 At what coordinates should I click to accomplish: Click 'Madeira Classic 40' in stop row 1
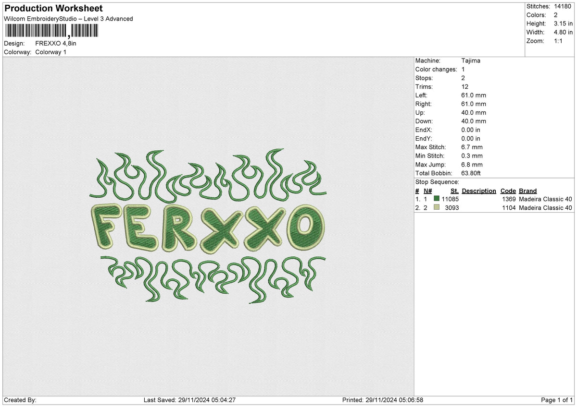[x=546, y=199]
